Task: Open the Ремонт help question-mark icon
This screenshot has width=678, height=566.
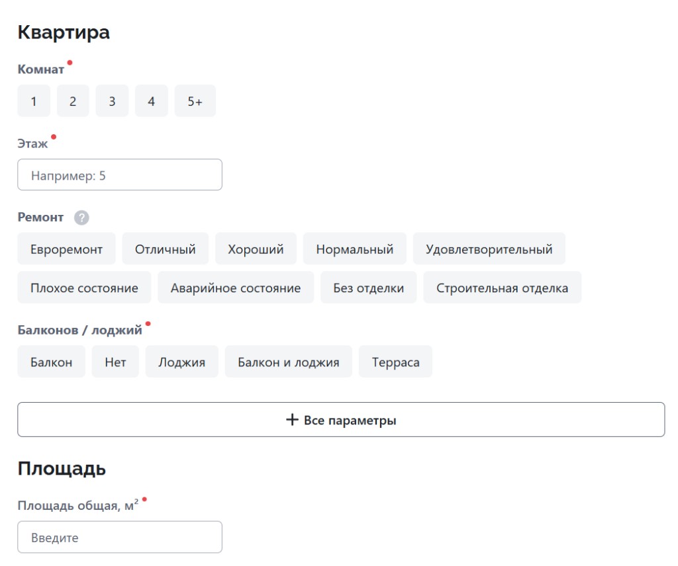Action: click(x=81, y=218)
